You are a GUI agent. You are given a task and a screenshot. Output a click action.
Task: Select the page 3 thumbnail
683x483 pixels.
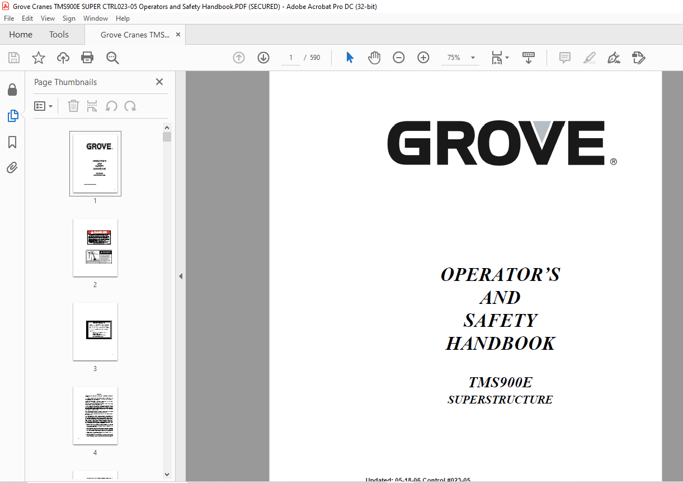point(95,331)
